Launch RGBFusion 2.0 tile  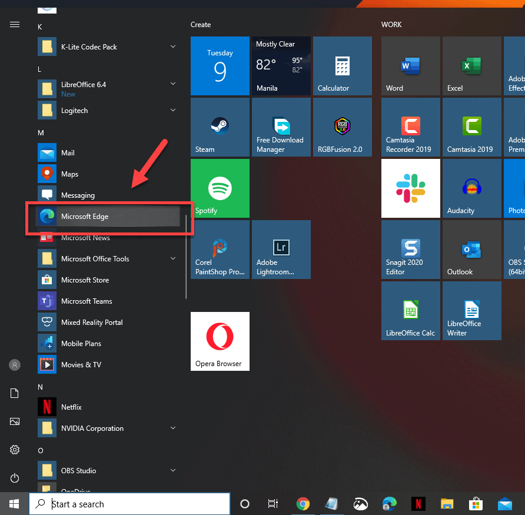[x=342, y=127]
